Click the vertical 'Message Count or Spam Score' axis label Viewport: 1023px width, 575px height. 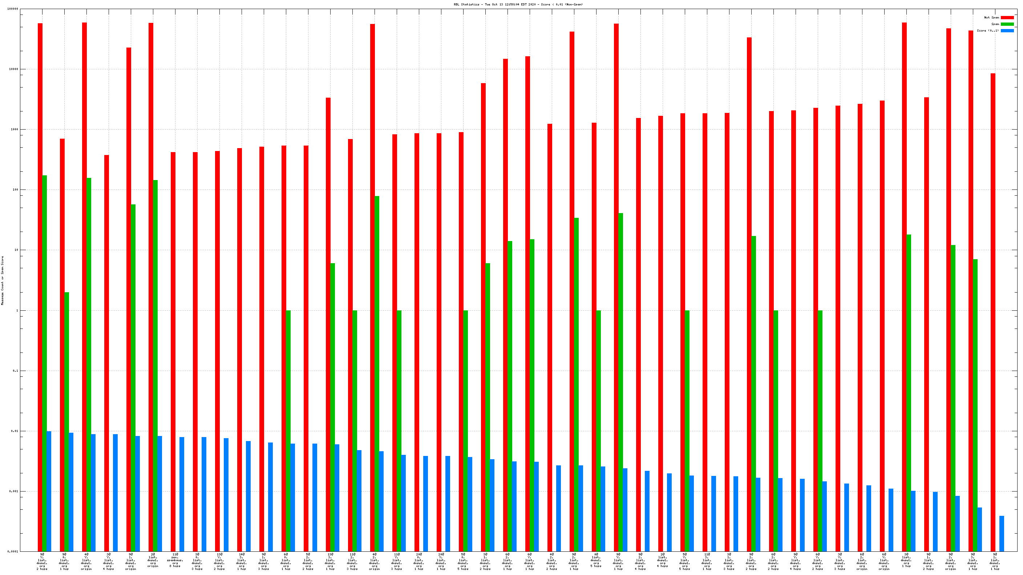tap(3, 280)
